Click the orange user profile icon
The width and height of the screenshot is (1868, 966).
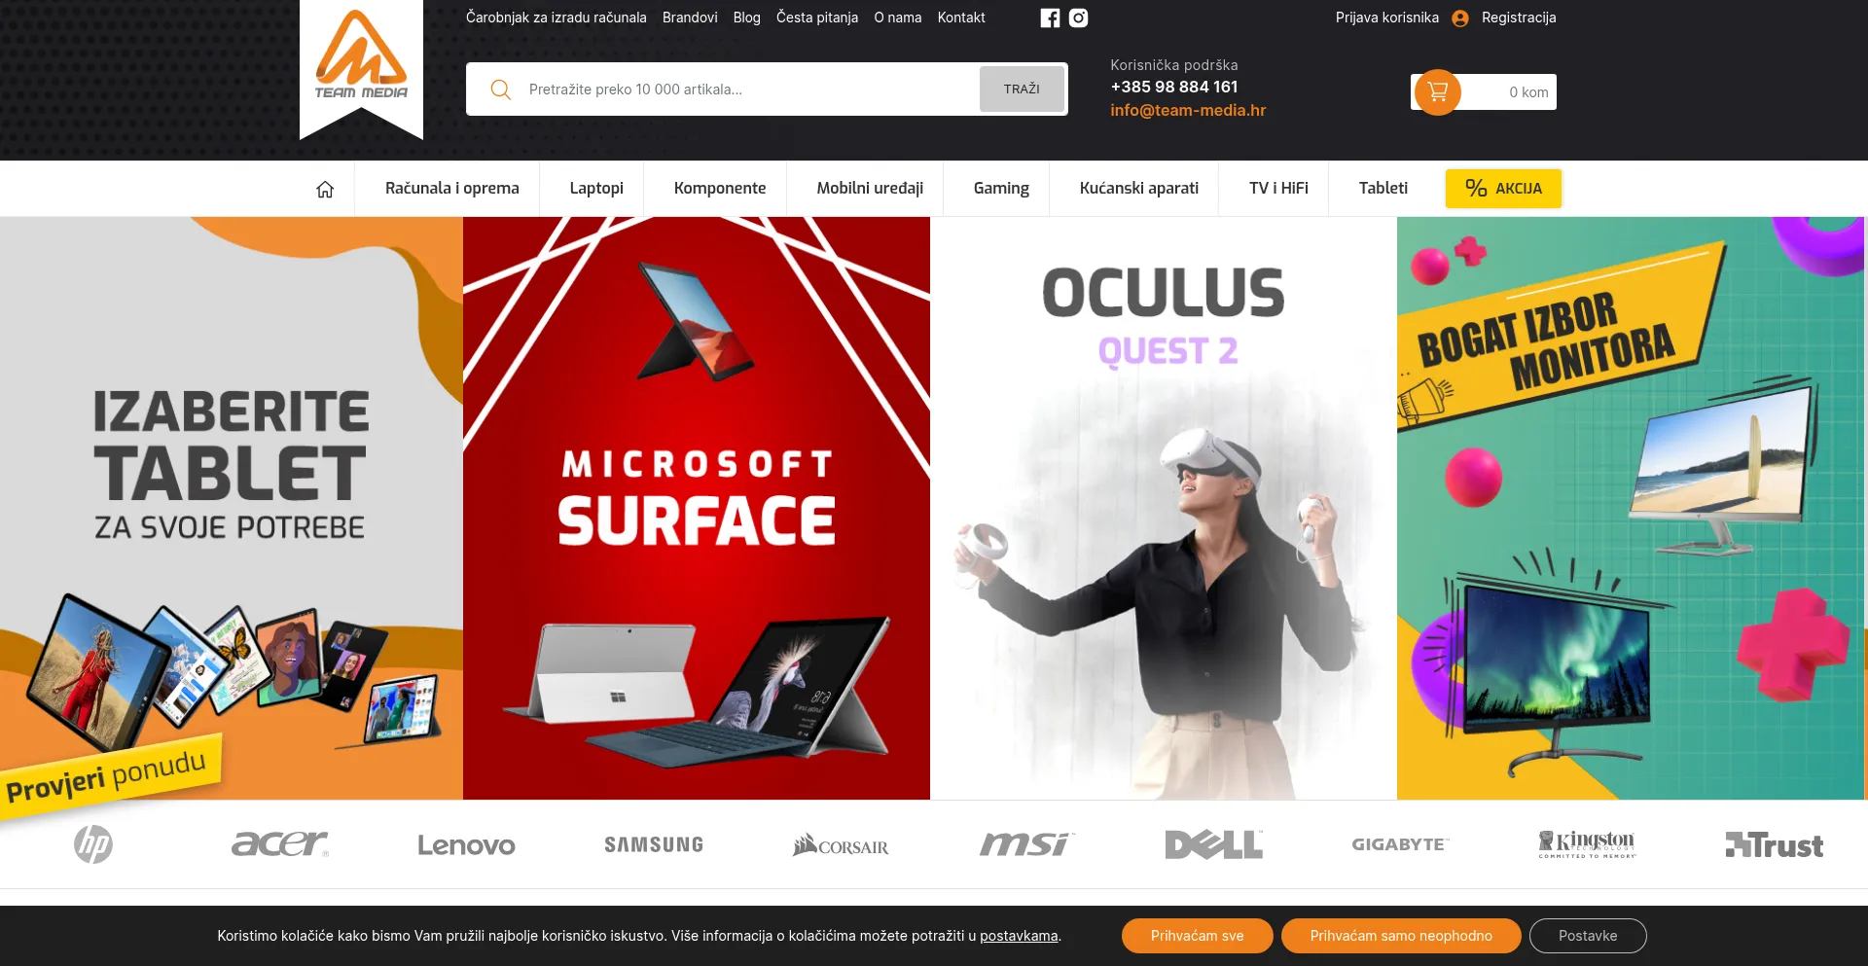[1459, 18]
